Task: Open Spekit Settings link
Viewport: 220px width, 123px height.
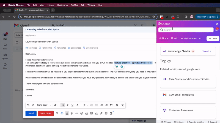Action: (179, 122)
